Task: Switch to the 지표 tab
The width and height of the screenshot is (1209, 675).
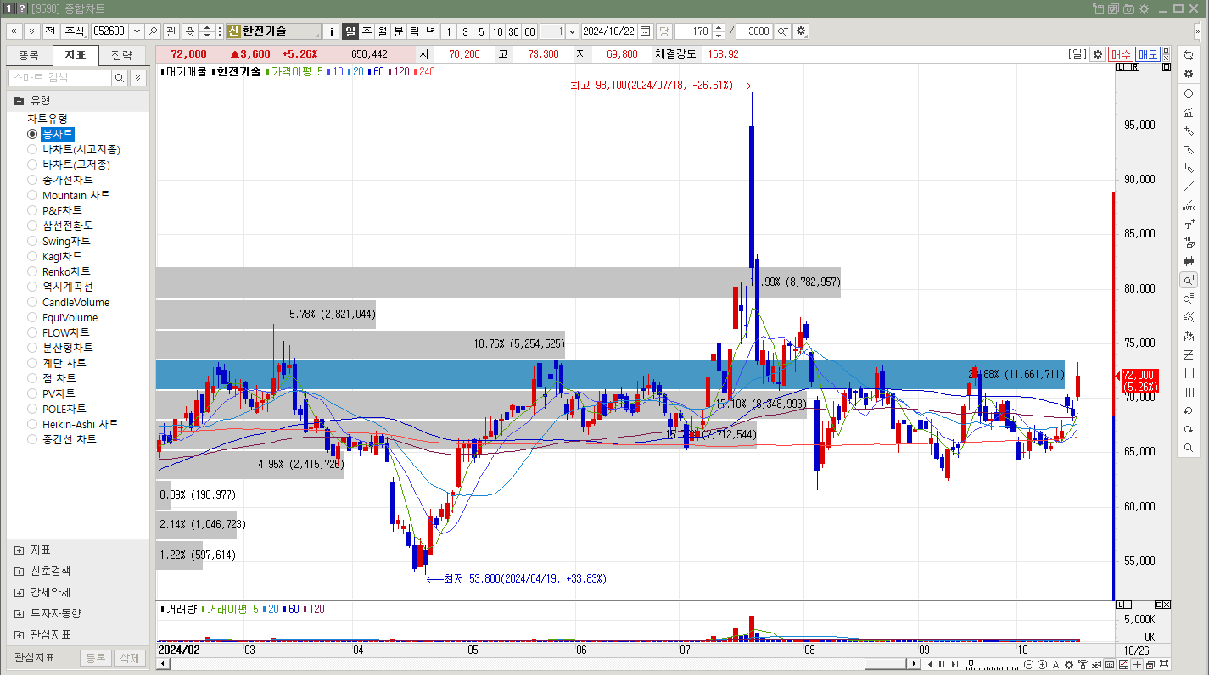Action: tap(76, 55)
